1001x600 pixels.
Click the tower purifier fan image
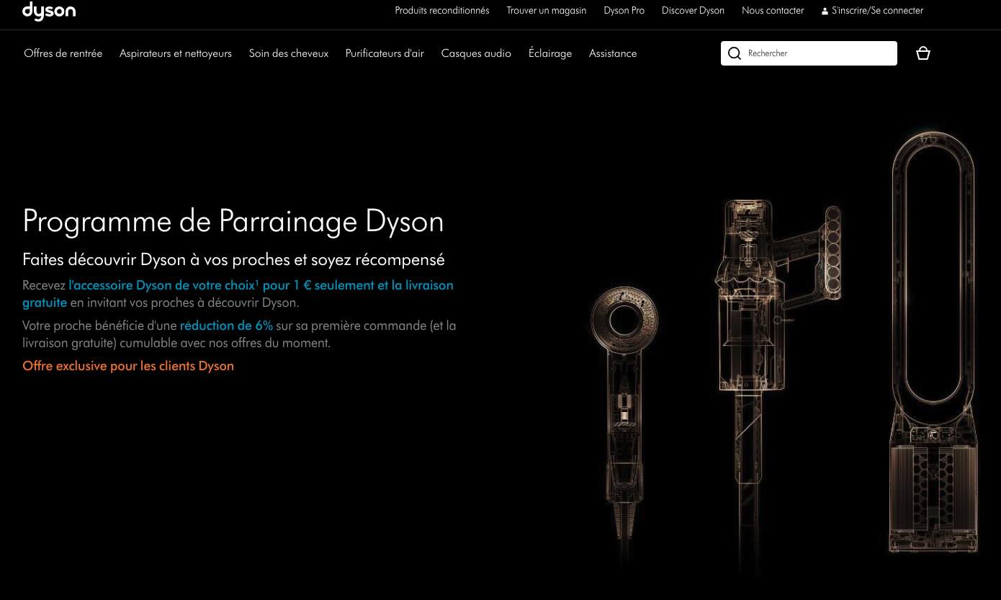click(933, 342)
